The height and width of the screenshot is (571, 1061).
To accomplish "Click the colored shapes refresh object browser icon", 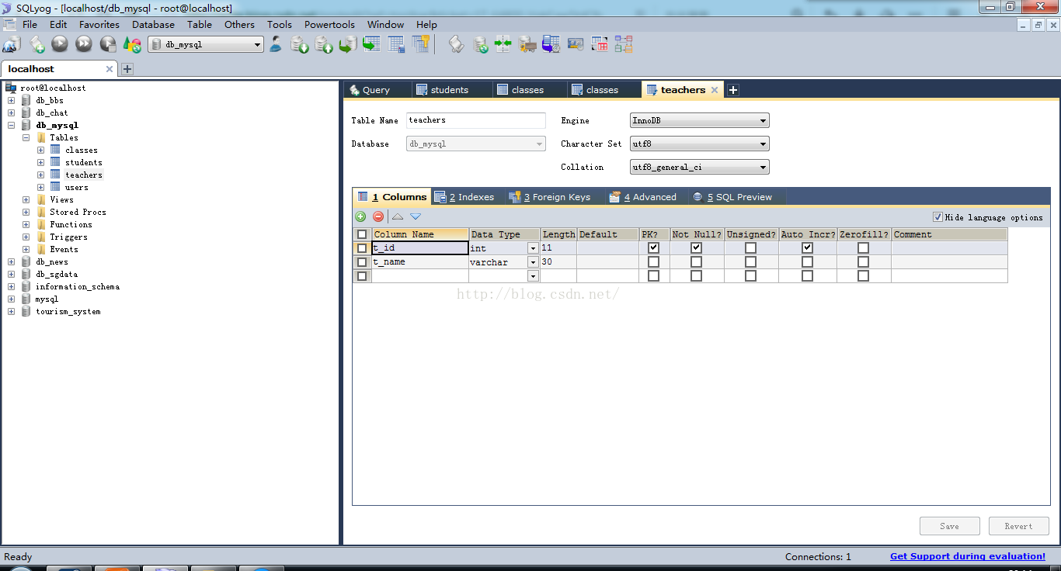I will [132, 45].
